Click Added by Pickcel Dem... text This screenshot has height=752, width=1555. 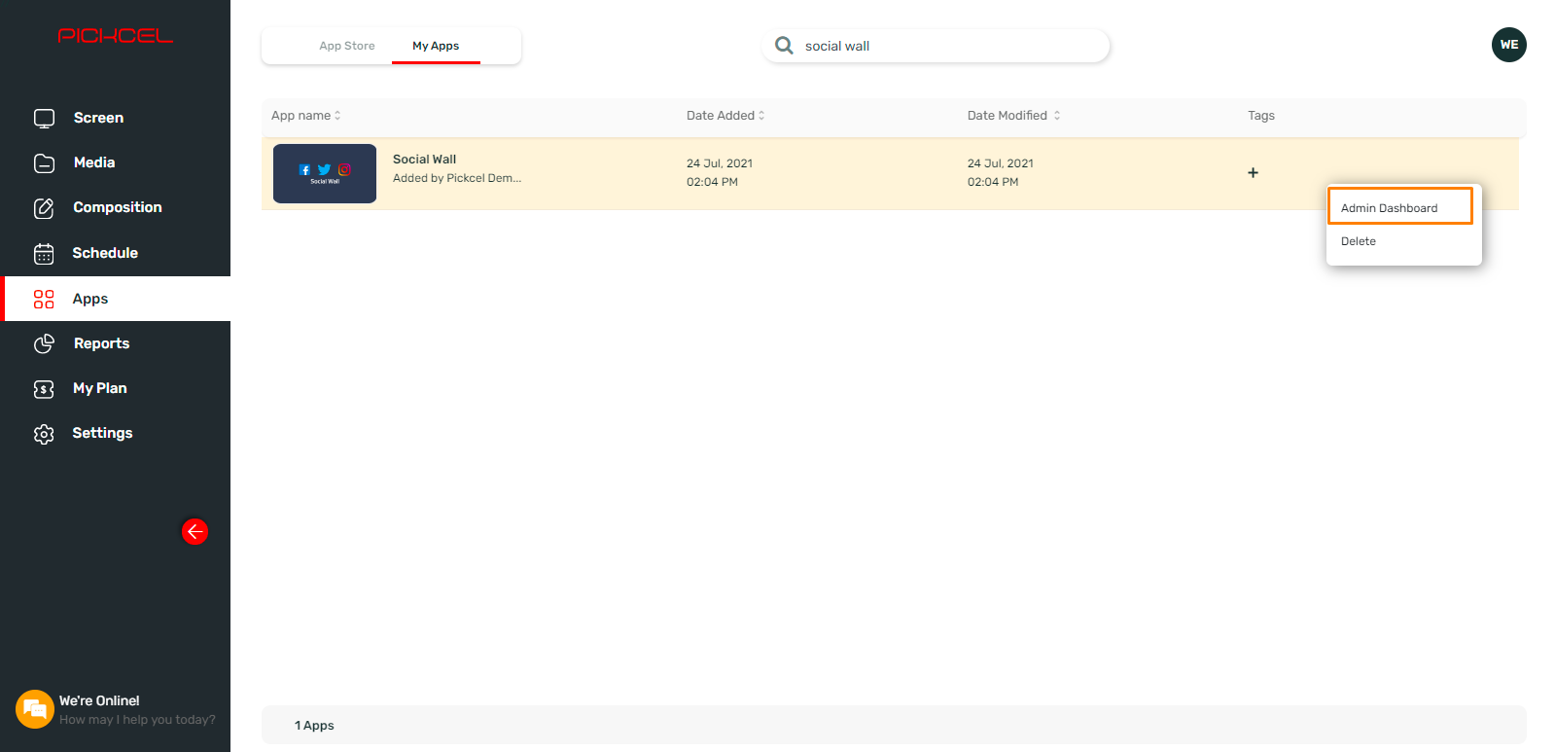click(457, 178)
